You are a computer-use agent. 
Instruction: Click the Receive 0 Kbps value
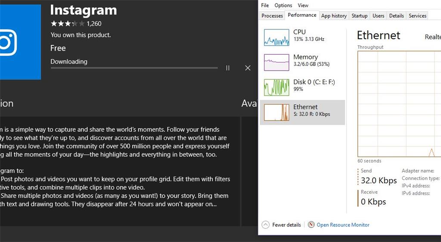[373, 202]
